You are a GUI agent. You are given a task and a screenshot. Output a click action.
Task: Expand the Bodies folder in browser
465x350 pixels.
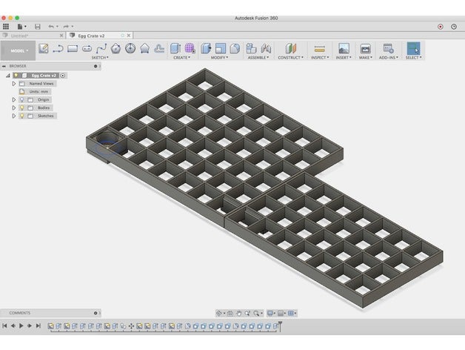tap(13, 108)
